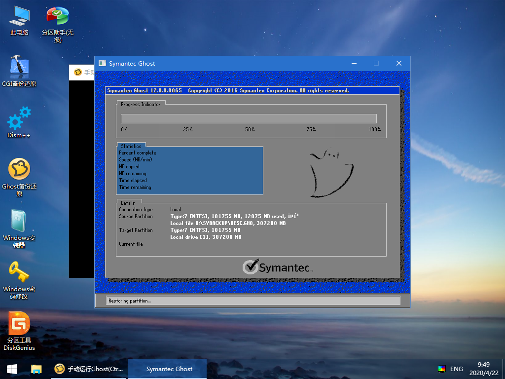Click the 'Statistics' group label
This screenshot has height=379, width=505.
(131, 146)
